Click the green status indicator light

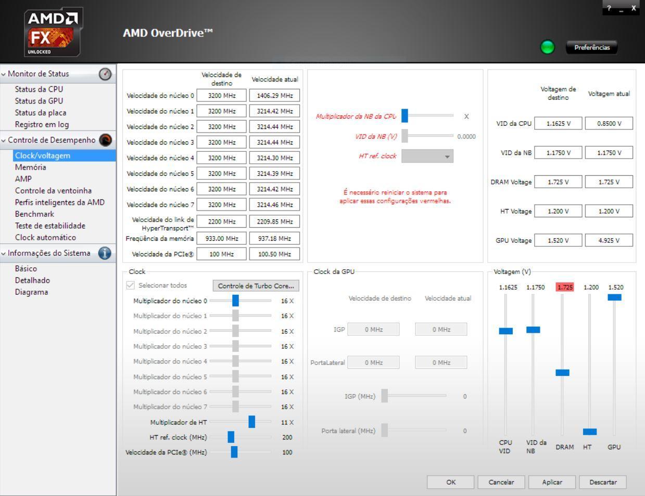pos(547,47)
